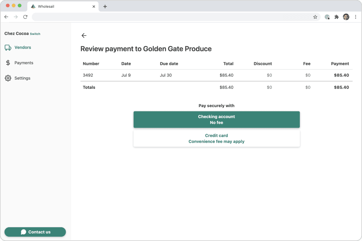The width and height of the screenshot is (362, 241).
Task: Click the Jul 9 date cell
Action: [126, 75]
